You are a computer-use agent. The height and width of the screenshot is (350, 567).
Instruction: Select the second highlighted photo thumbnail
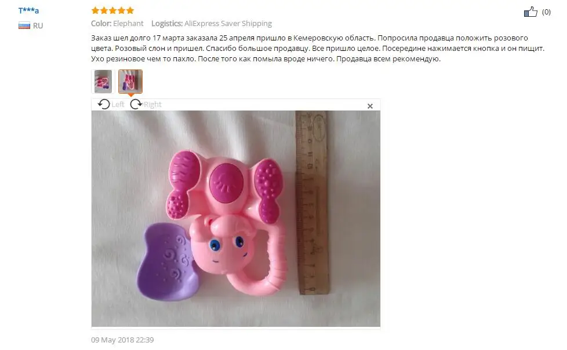click(130, 82)
